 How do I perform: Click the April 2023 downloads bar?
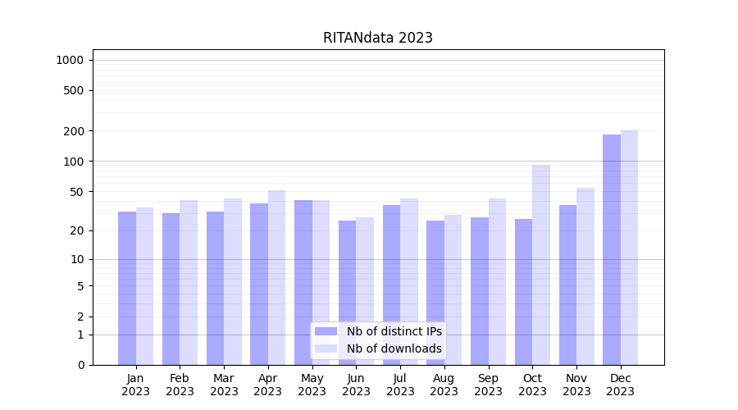tap(276, 277)
